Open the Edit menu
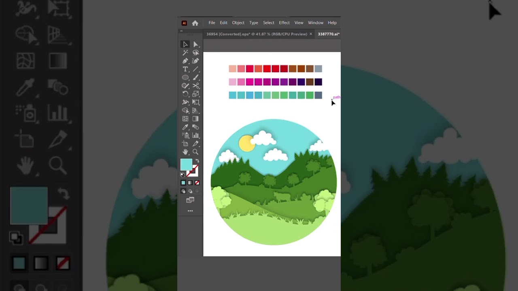Screen dimensions: 518x291 click(x=223, y=23)
